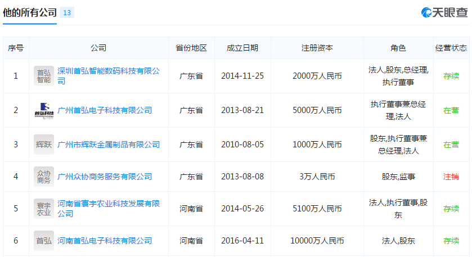Click the 在营 status in row 2
Screen dimensions: 472x257
[451, 110]
